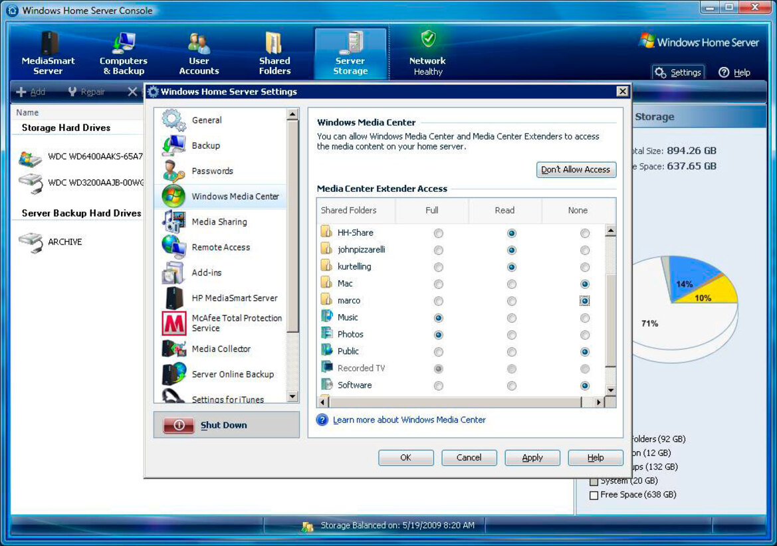Open Help in the console header
The image size is (777, 546).
(734, 73)
